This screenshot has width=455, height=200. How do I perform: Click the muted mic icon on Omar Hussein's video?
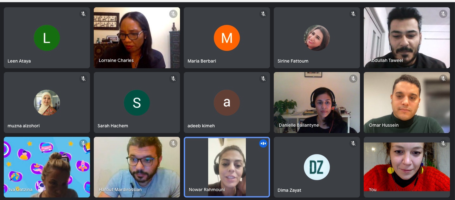tap(443, 79)
